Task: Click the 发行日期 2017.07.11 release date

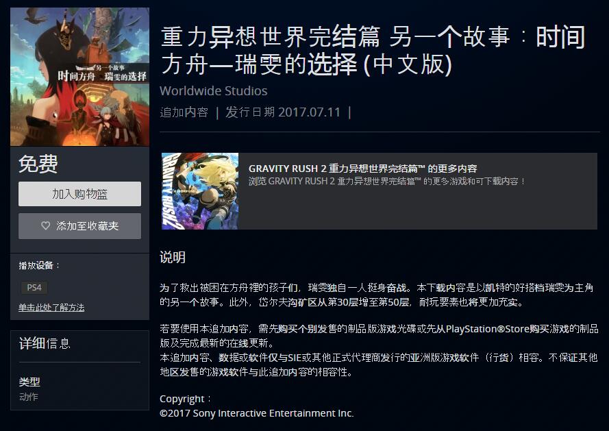Action: (x=283, y=112)
